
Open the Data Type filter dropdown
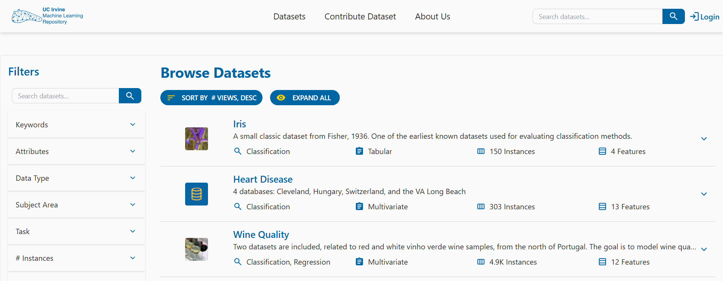click(x=76, y=178)
